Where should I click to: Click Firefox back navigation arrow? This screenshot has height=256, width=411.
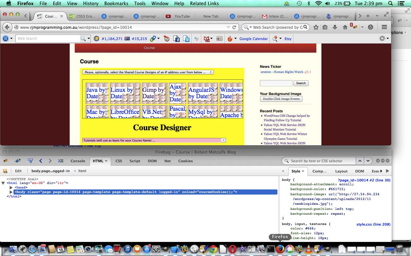point(8,27)
